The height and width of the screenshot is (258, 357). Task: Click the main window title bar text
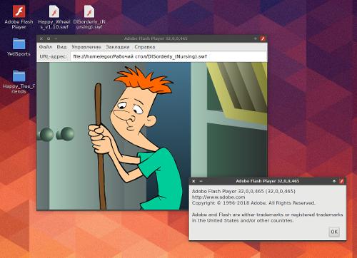(156, 38)
